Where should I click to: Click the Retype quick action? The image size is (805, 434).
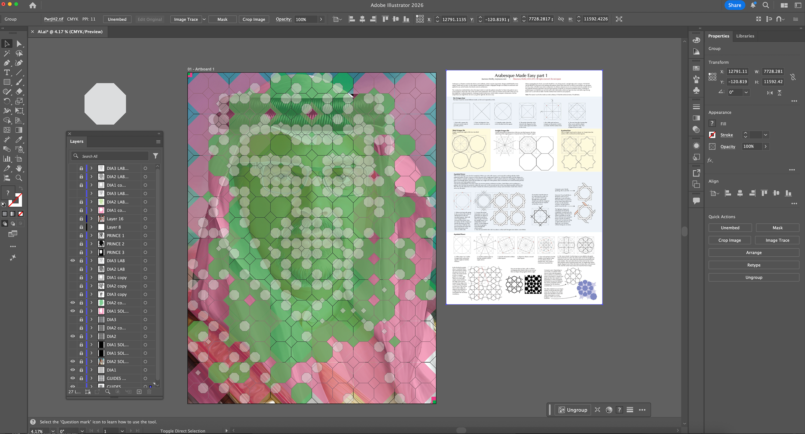753,265
